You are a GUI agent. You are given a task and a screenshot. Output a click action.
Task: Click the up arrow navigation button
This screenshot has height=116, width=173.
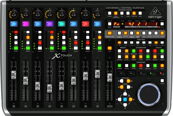click(x=125, y=94)
